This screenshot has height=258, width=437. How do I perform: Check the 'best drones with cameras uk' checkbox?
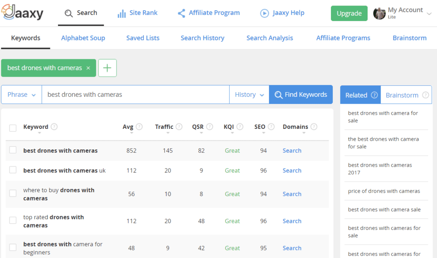pyautogui.click(x=13, y=170)
